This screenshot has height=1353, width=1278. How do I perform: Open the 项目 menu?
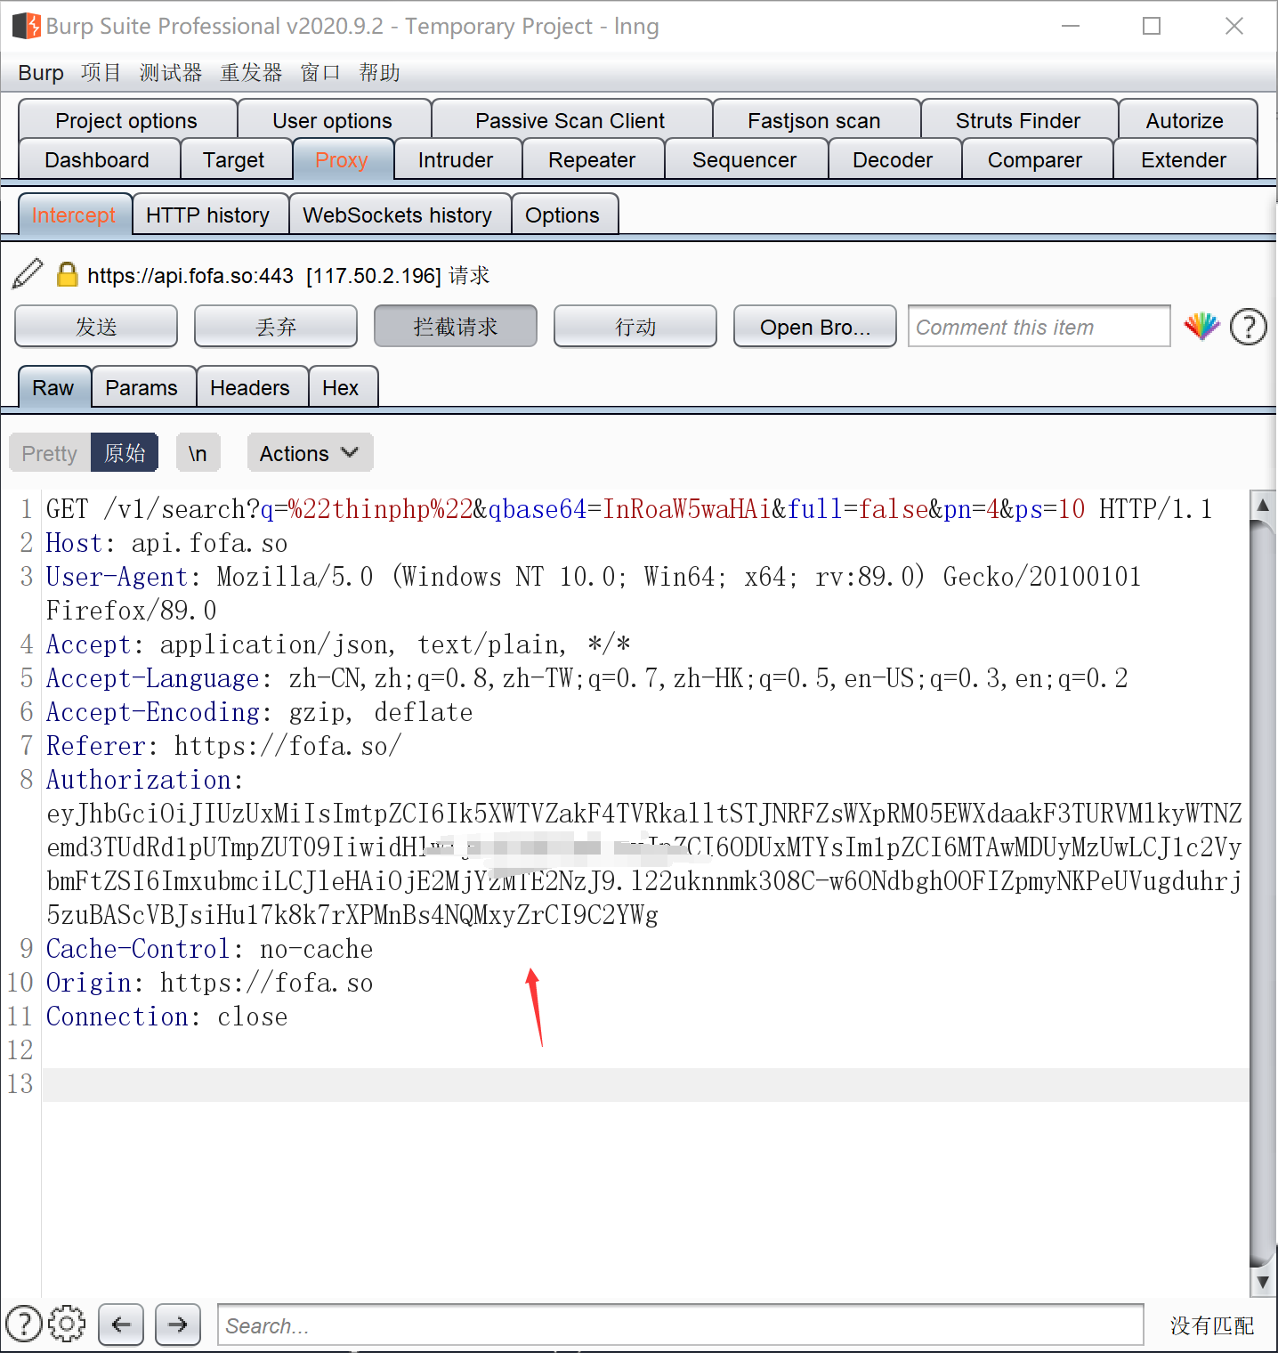pyautogui.click(x=101, y=73)
